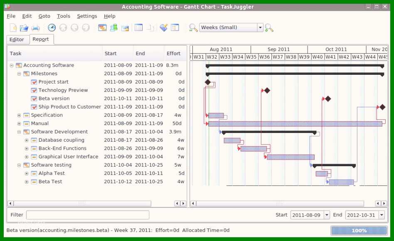Click the New file toolbar icon

point(13,27)
